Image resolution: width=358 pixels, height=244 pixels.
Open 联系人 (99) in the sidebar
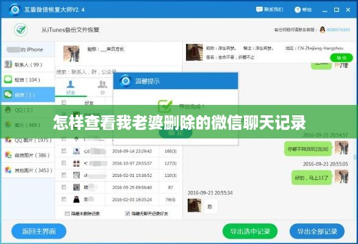point(28,65)
